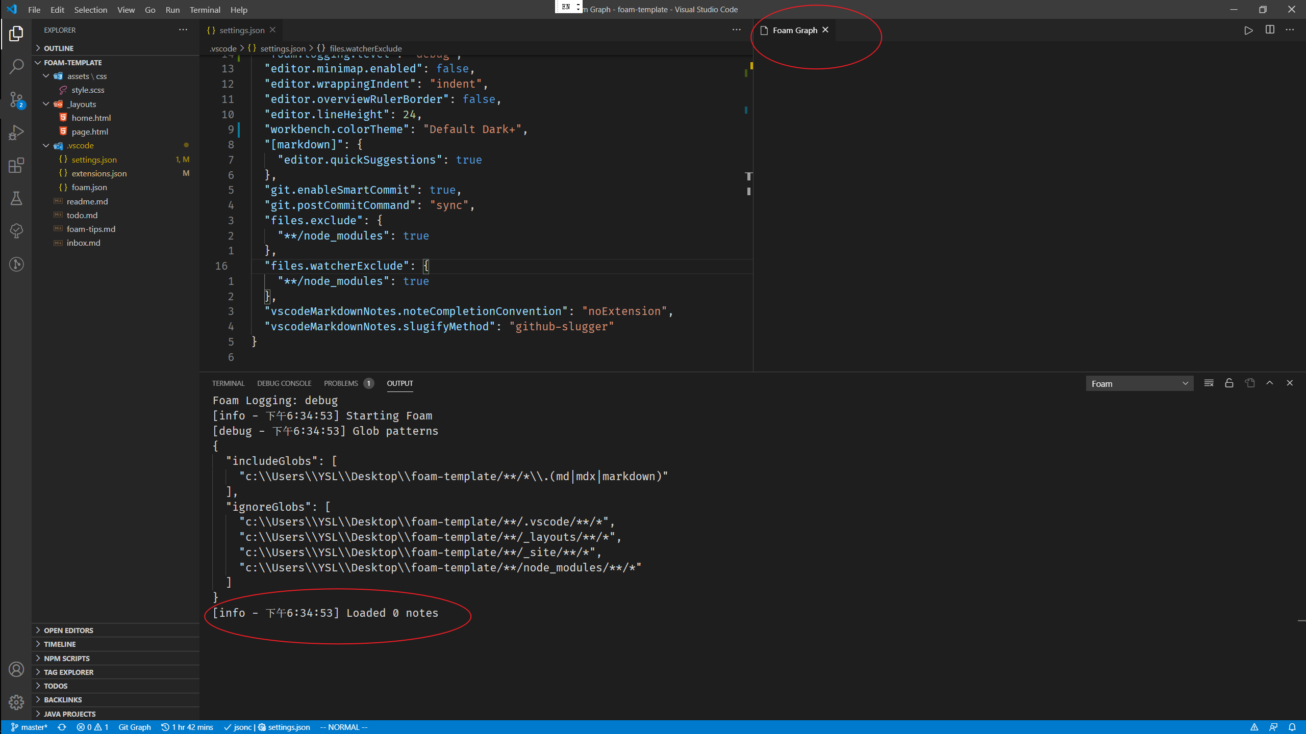Clear the Output panel contents
This screenshot has height=734, width=1306.
(x=1209, y=383)
